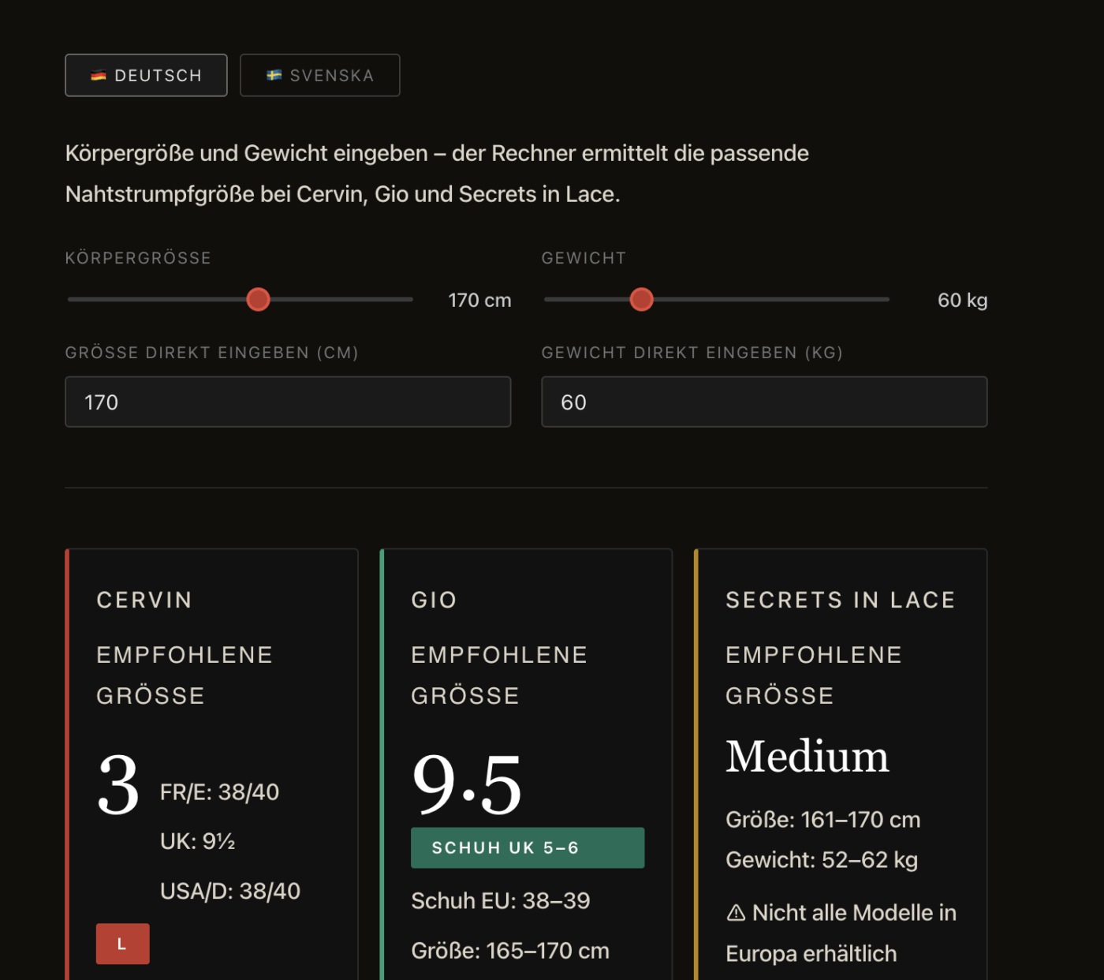Click the green Schuh UK 5–6 badge
The image size is (1104, 980).
(528, 848)
